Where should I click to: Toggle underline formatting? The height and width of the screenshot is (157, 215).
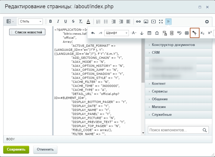coord(66,22)
